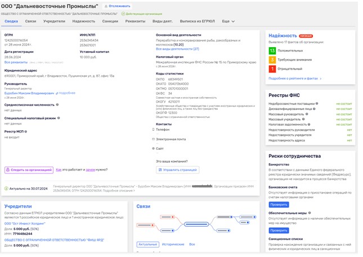Click the info icon beside Актуально на 30.07.2024
363x257 pixels.
click(x=6, y=189)
